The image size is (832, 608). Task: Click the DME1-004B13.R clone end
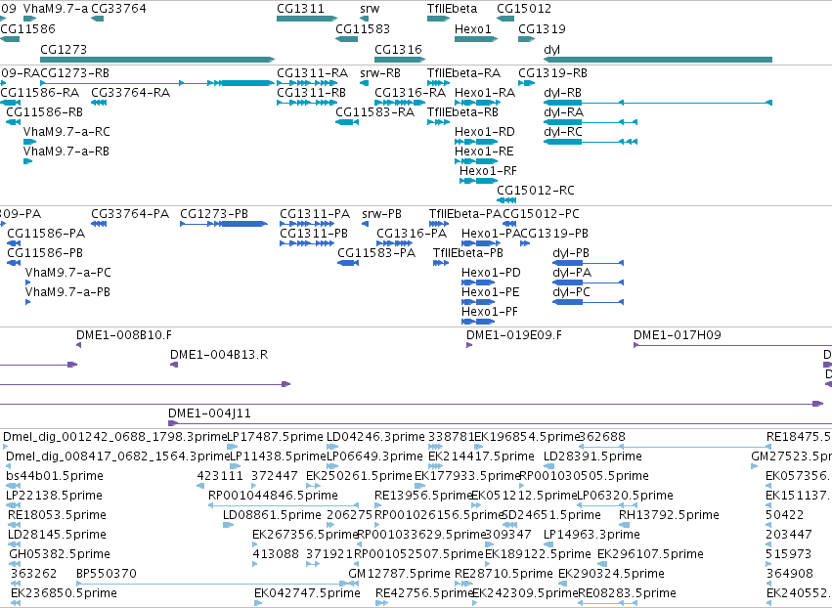point(174,365)
